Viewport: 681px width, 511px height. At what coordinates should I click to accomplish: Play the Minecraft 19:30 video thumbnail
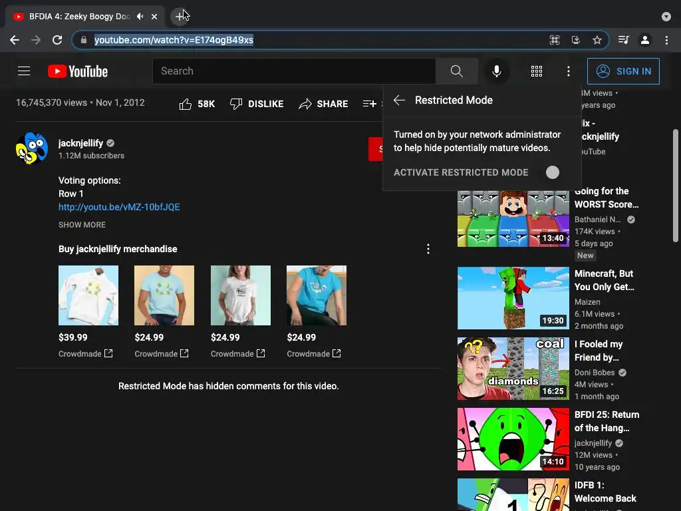tap(513, 298)
